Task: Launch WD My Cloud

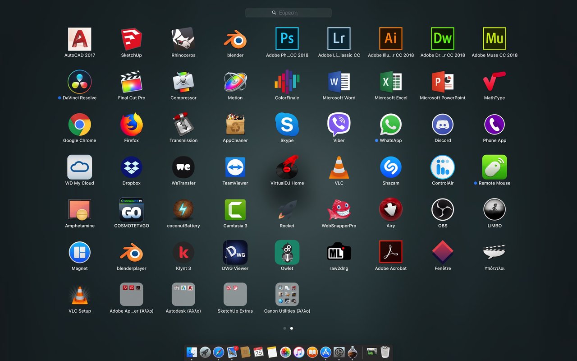Action: pyautogui.click(x=80, y=167)
